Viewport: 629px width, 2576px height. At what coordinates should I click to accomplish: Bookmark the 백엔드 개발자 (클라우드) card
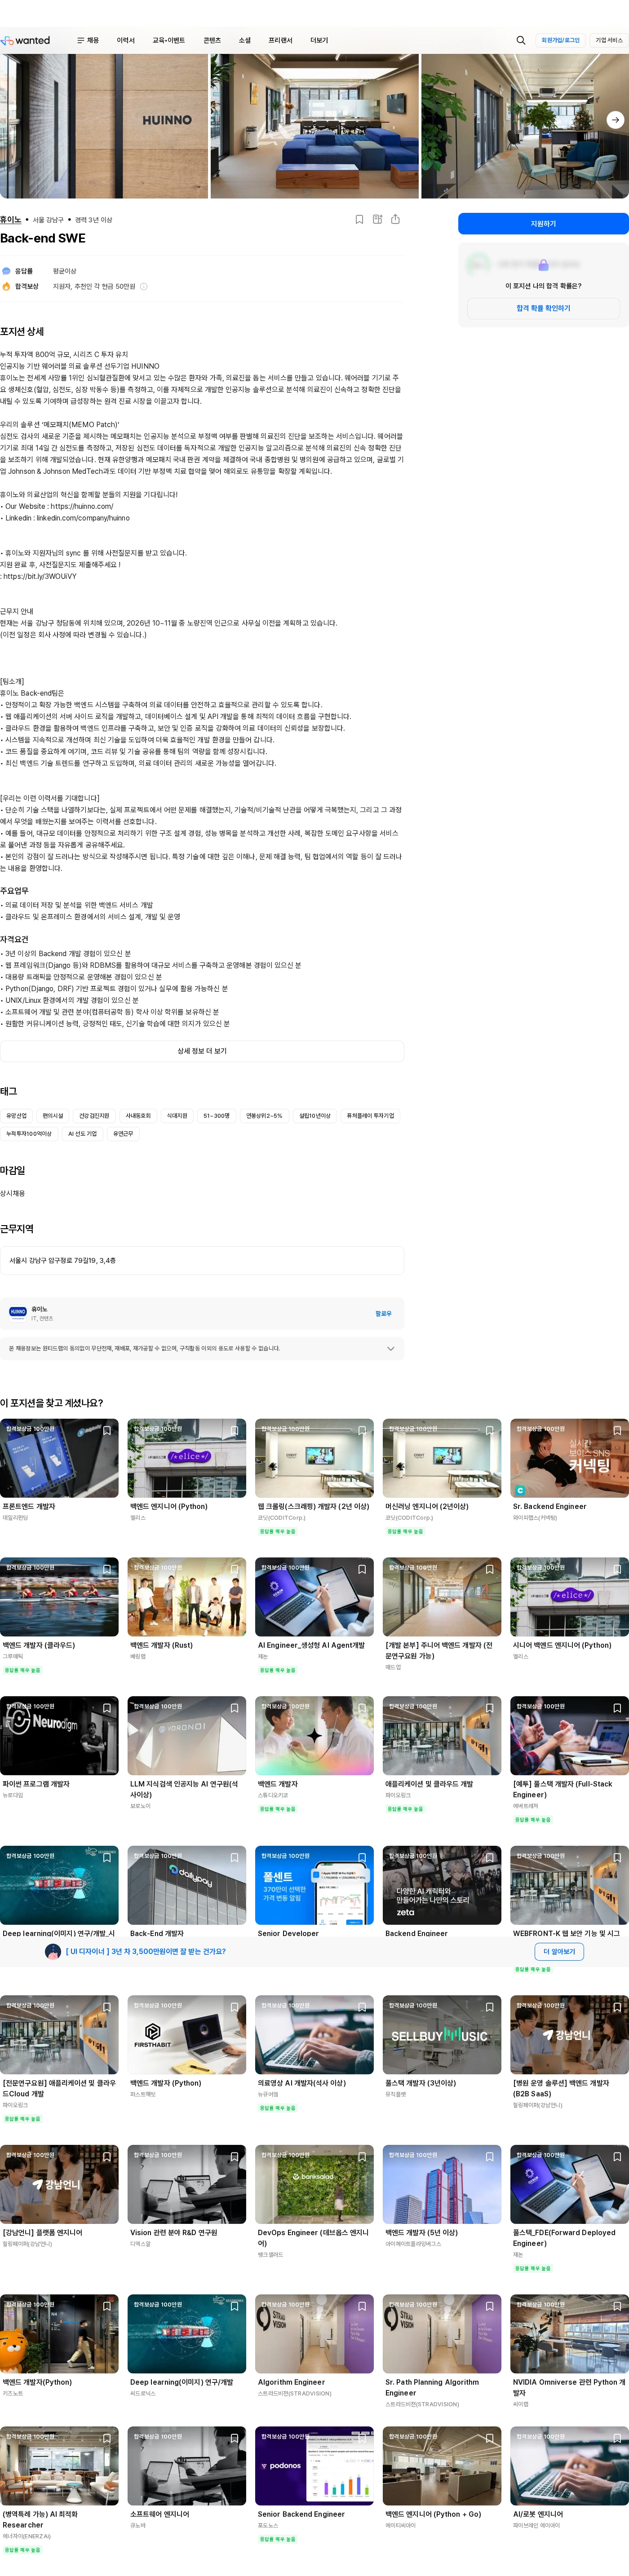tap(107, 1569)
